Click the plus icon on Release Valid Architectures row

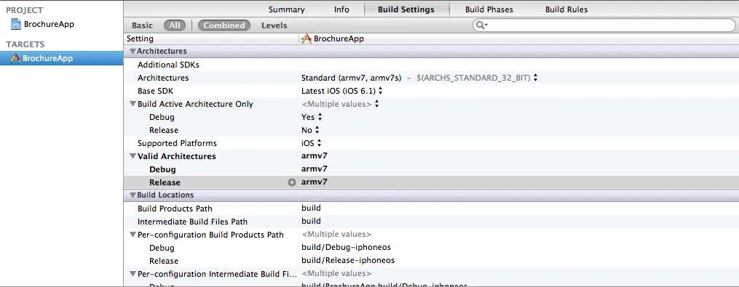[x=292, y=182]
